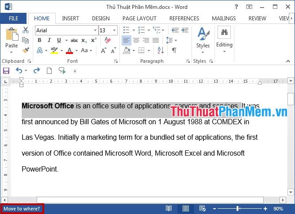Image resolution: width=295 pixels, height=214 pixels.
Task: Open the Arial font name dropdown
Action: pos(95,30)
